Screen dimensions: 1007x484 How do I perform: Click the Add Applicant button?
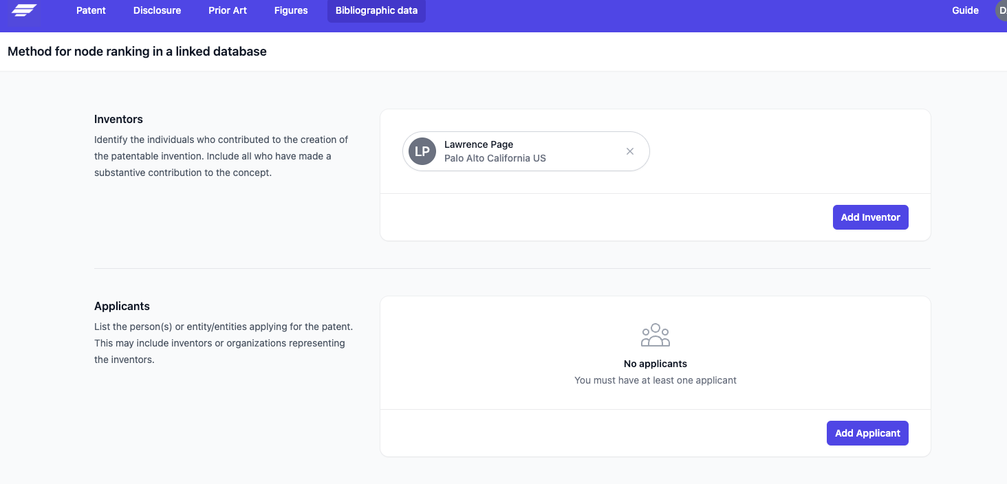pos(867,432)
